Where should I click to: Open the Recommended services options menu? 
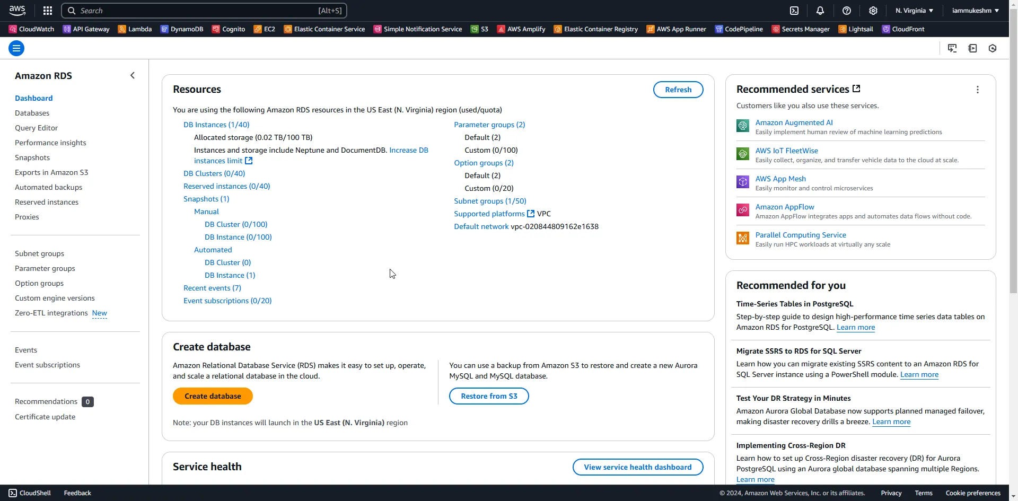click(x=978, y=90)
